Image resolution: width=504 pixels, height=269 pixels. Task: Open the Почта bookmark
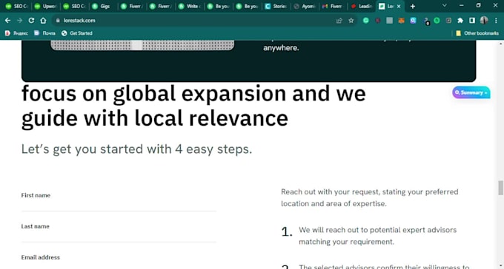(44, 33)
